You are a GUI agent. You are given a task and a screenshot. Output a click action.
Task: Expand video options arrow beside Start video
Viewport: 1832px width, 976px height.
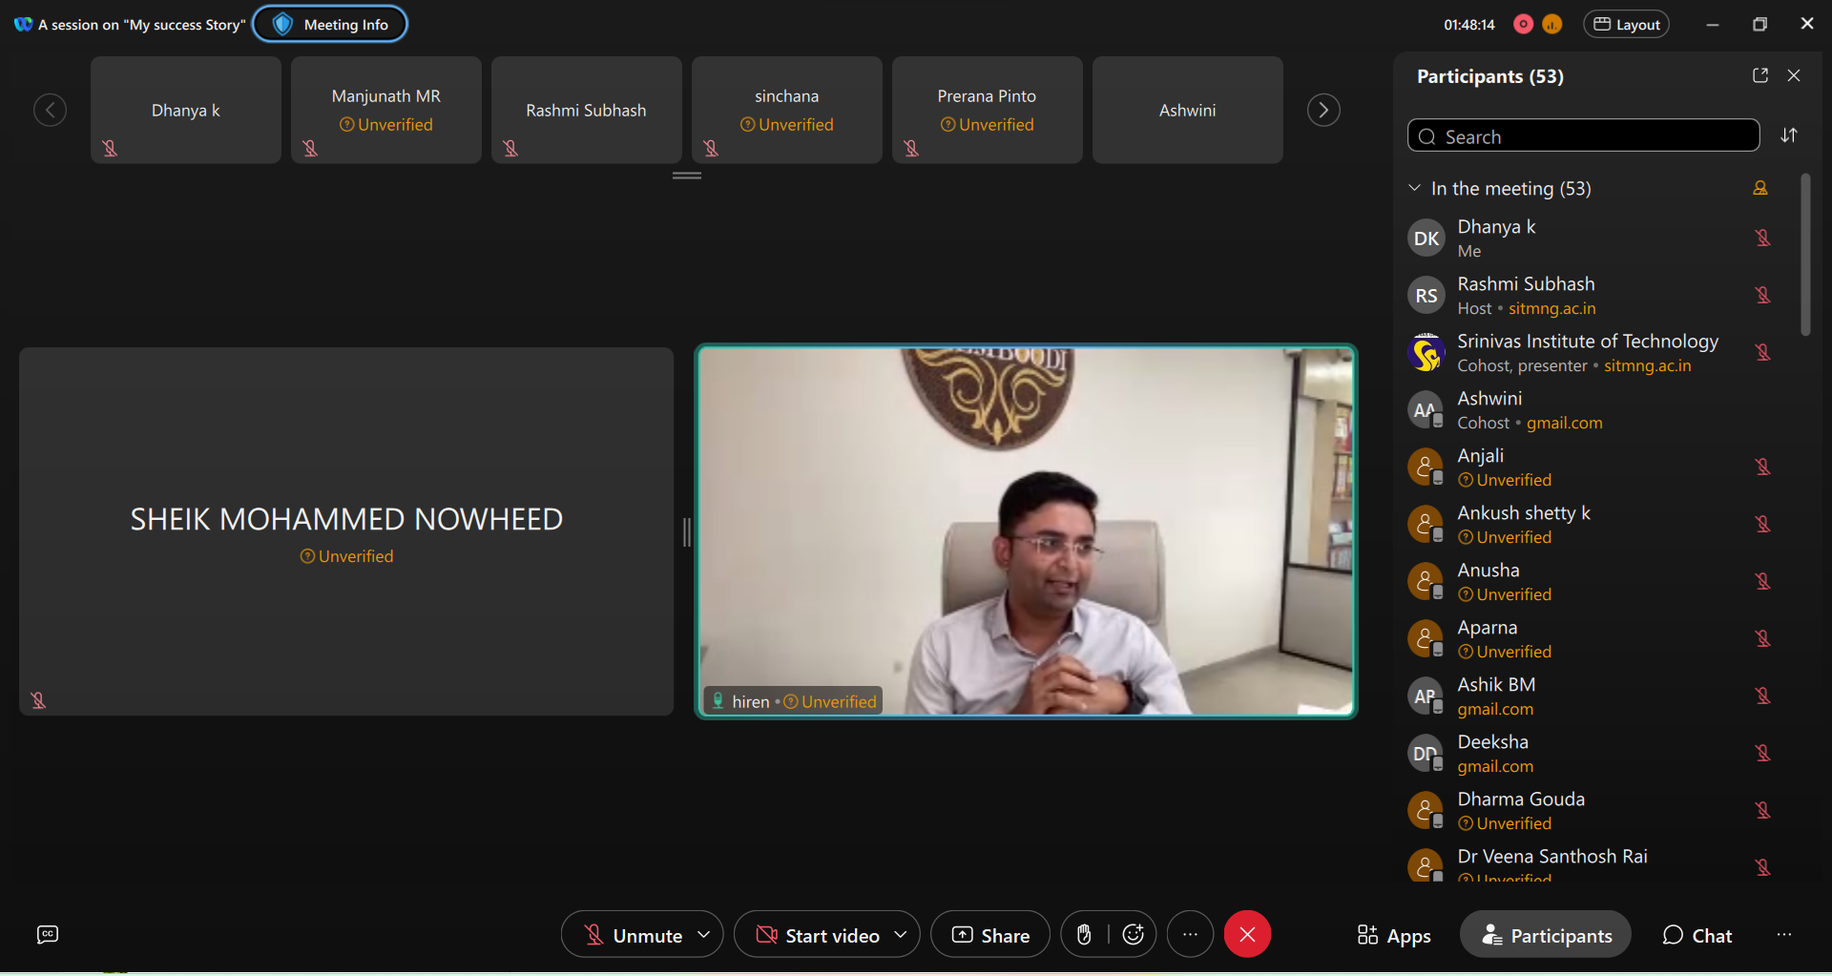900,935
